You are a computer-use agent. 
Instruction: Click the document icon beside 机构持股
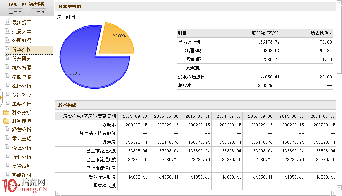point(7,68)
